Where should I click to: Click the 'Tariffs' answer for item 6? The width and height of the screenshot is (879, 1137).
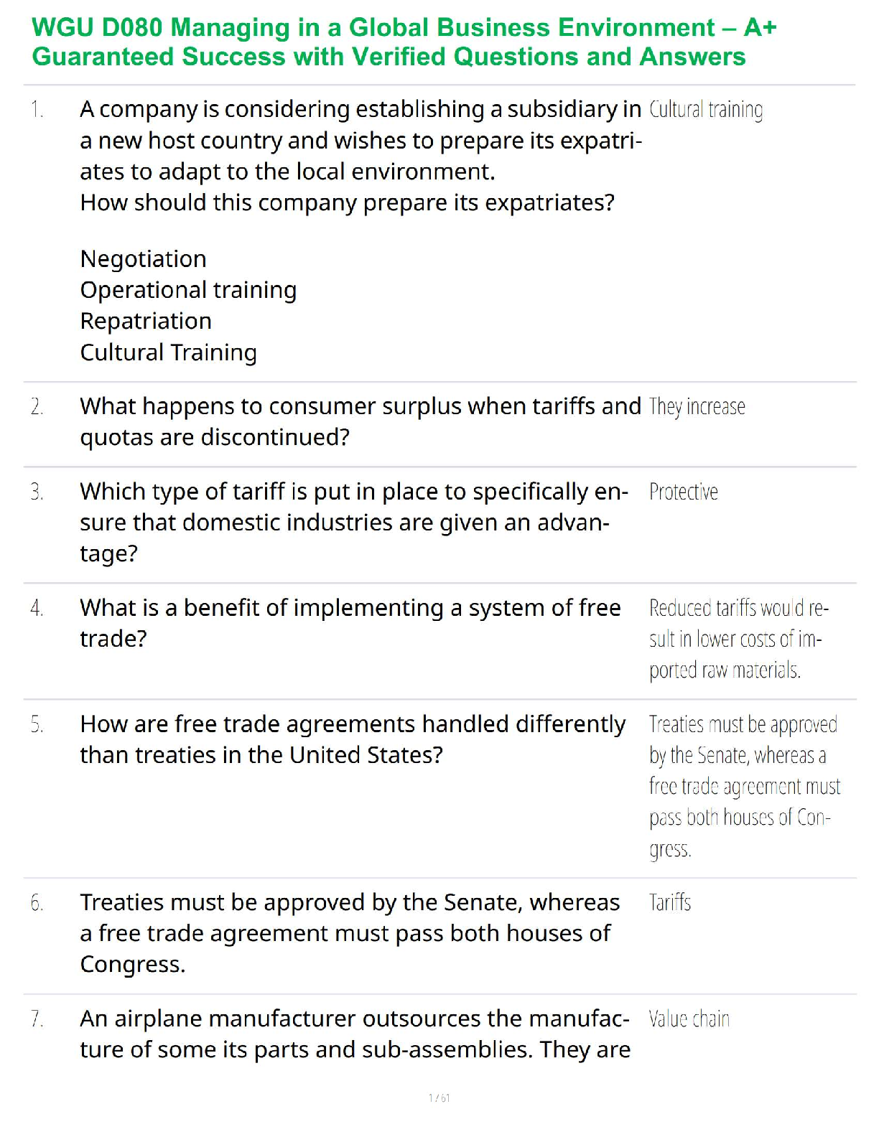[669, 903]
